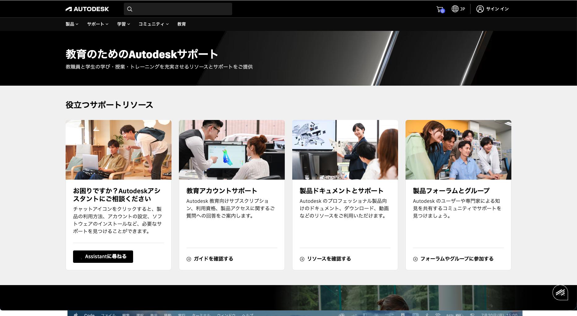Viewport: 577px width, 316px height.
Task: Focus the header search field
Action: point(178,9)
